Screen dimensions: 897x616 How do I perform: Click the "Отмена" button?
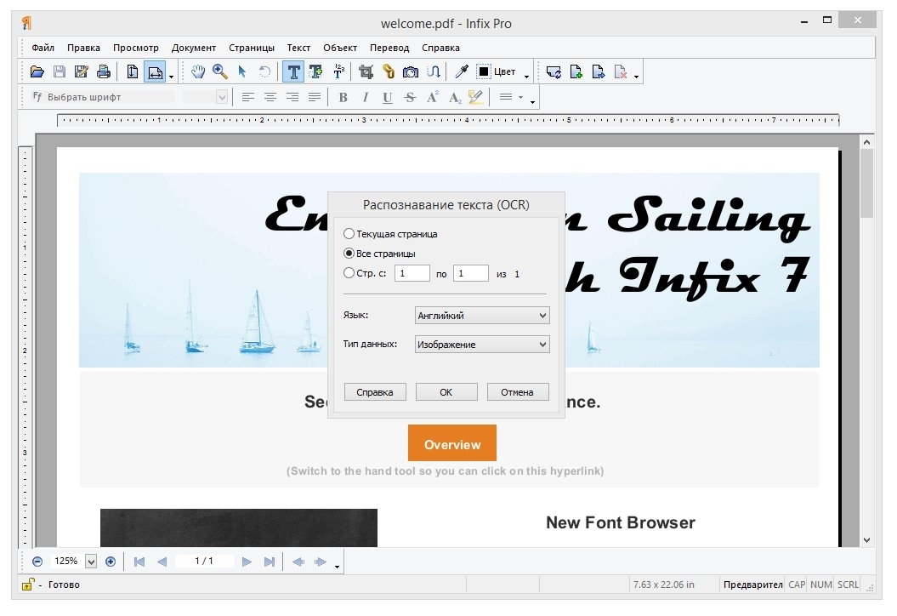coord(517,392)
